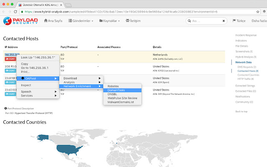Select MalwareDomainList from the submenu
Viewport: 267px width, 167px height.
click(x=124, y=102)
